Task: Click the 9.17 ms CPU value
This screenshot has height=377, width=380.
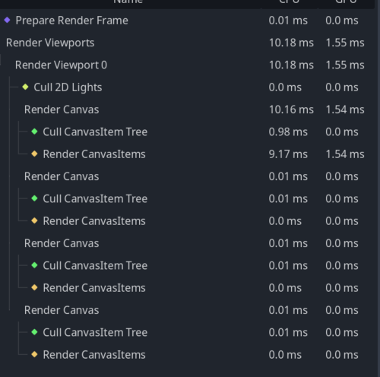Action: tap(288, 154)
